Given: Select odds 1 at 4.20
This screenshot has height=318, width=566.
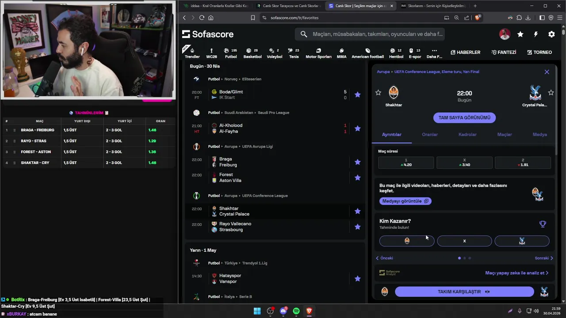Looking at the screenshot, I should coord(406,163).
